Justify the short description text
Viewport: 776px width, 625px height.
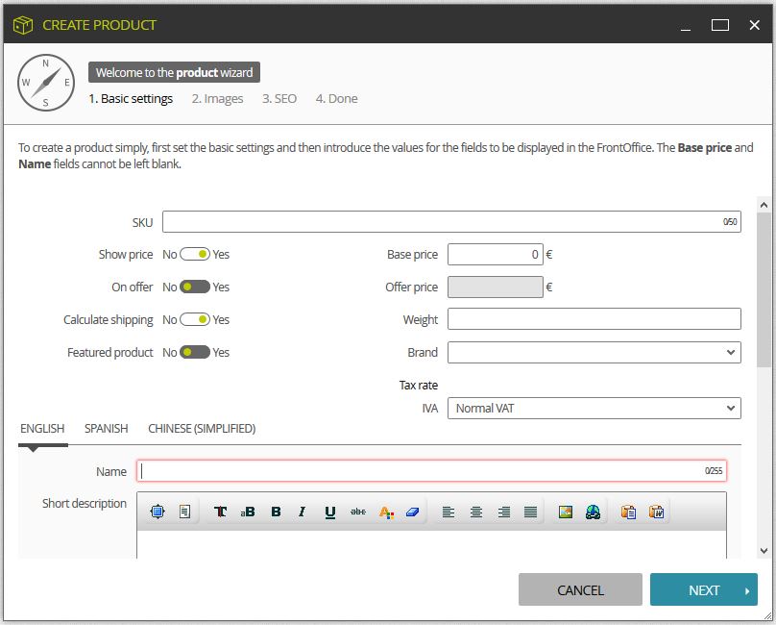pyautogui.click(x=530, y=512)
